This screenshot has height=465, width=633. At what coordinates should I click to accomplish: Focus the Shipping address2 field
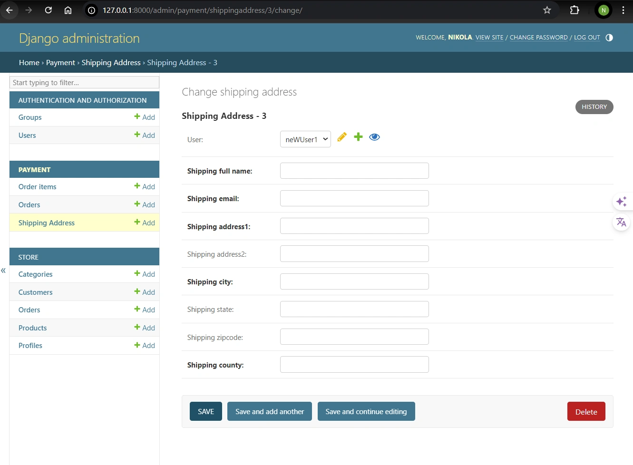[354, 253]
